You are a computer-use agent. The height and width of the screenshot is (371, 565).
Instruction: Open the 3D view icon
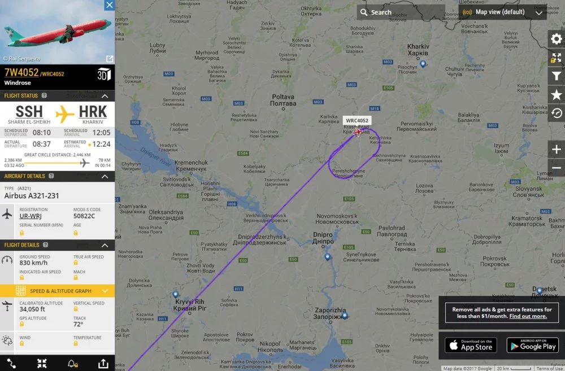point(104,74)
